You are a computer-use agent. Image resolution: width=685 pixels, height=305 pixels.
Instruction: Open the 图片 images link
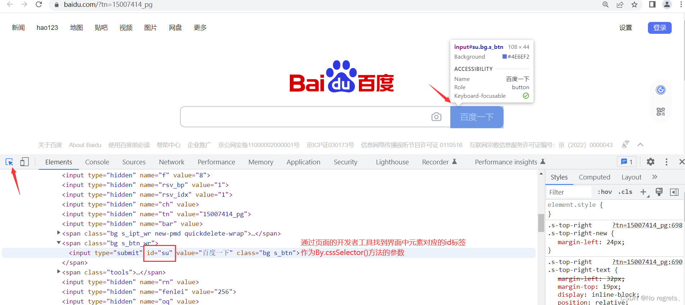(150, 28)
